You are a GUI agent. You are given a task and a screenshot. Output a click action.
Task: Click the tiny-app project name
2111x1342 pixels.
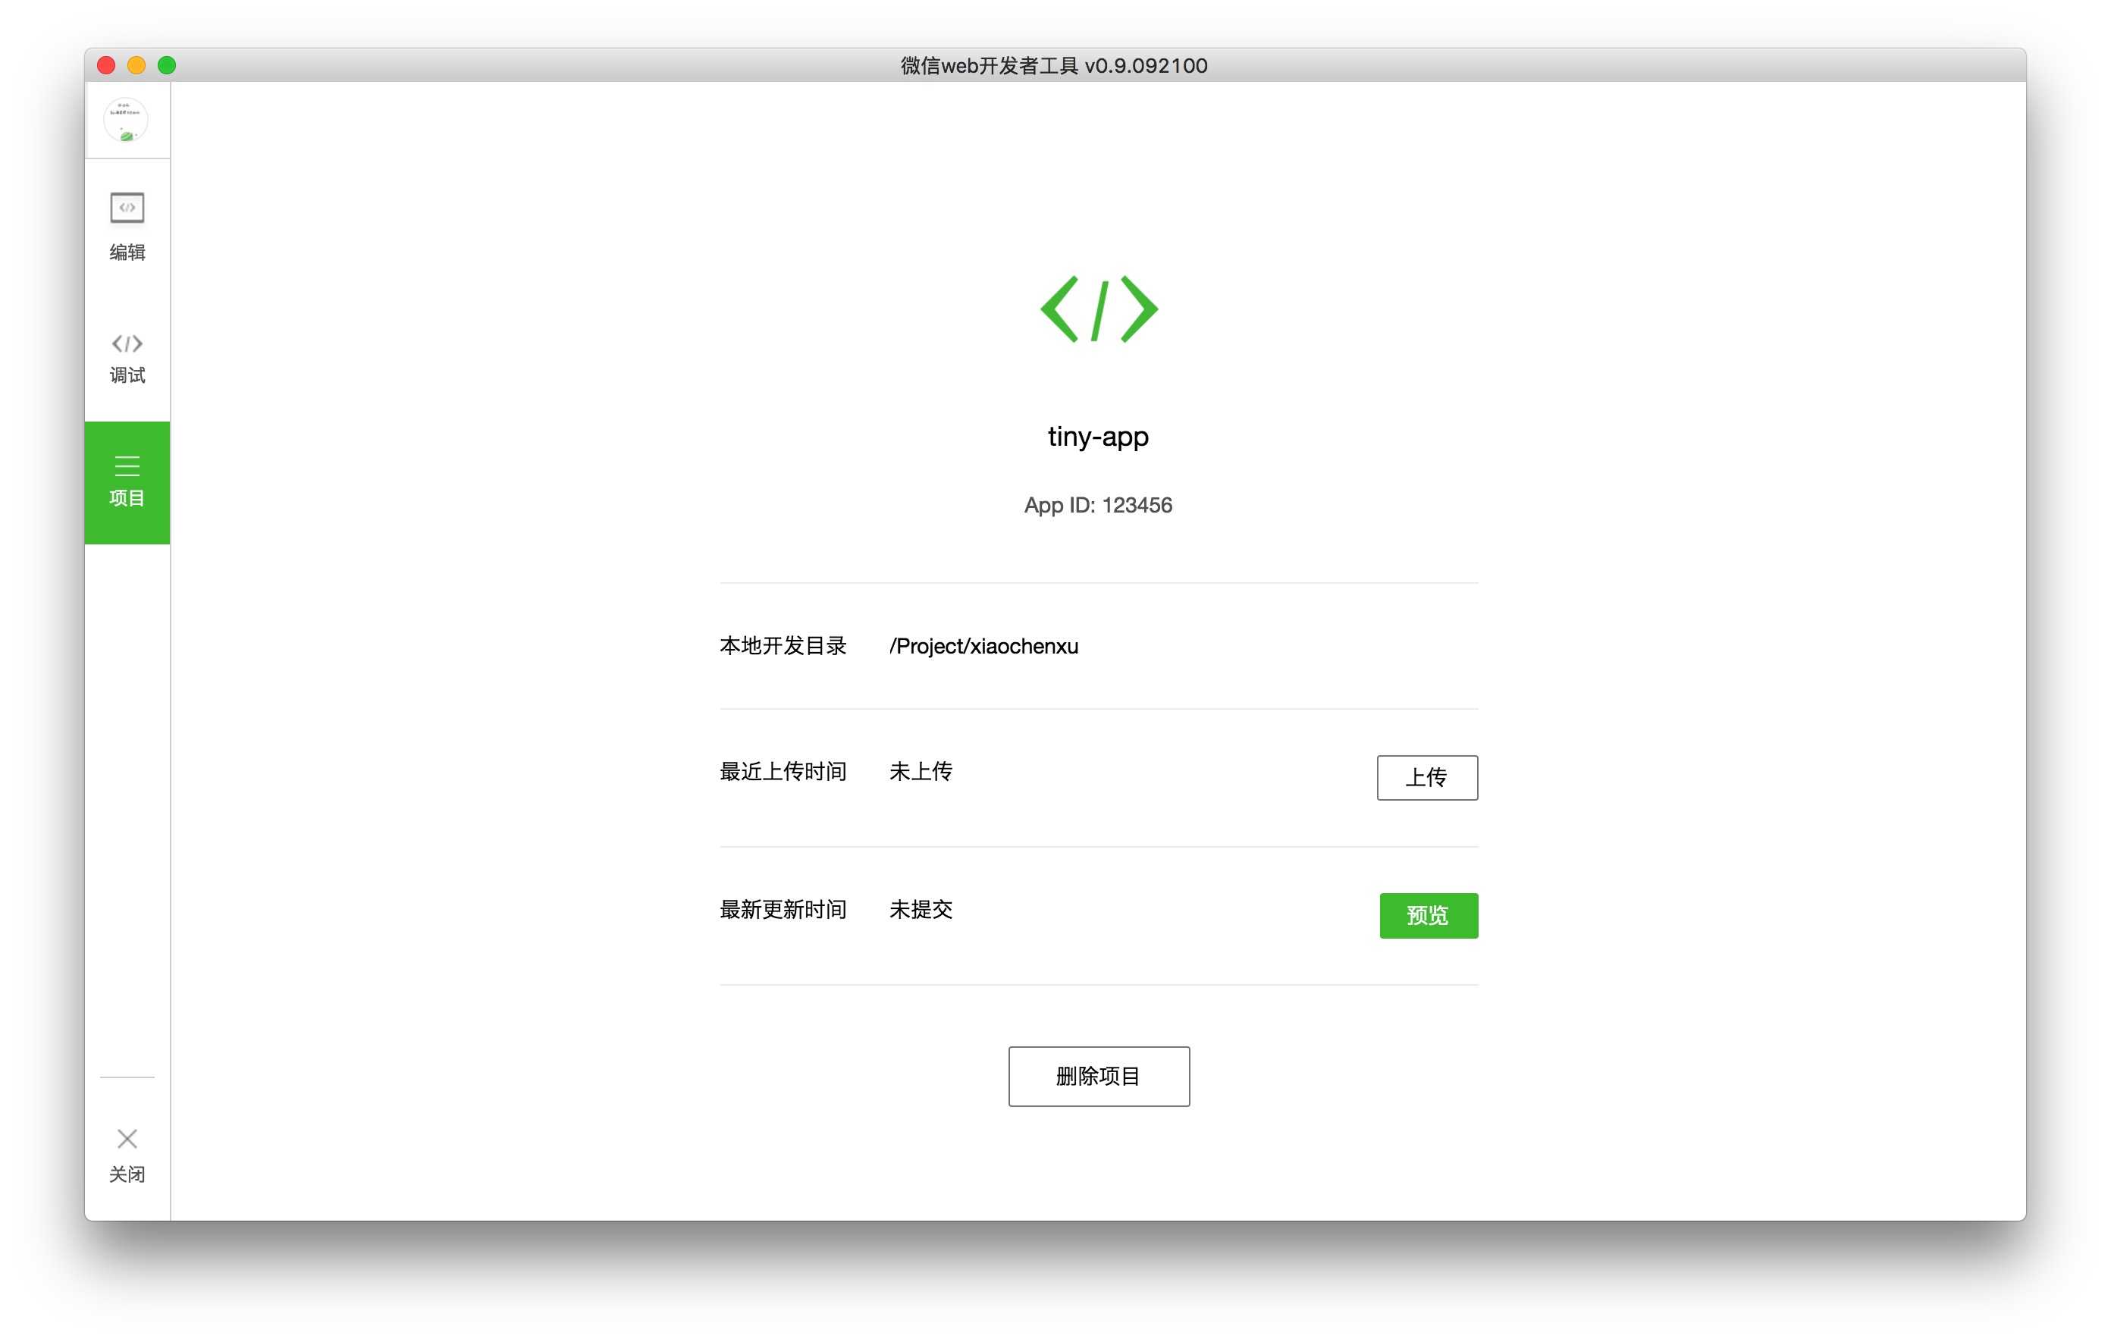coord(1097,437)
